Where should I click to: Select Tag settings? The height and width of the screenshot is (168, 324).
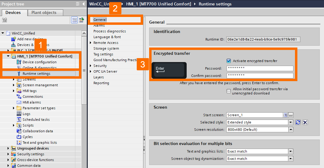(x=103, y=54)
